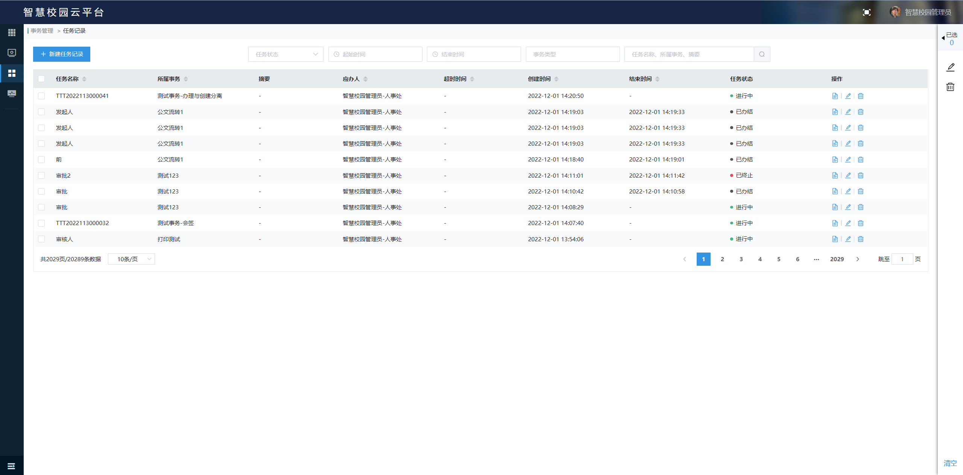Toggle the select-all header checkbox
The height and width of the screenshot is (475, 963).
coord(41,79)
